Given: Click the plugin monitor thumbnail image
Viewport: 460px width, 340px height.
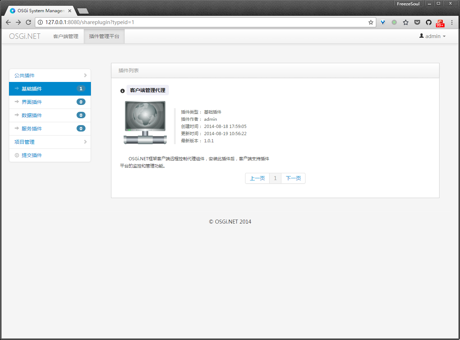Looking at the screenshot, I should (x=145, y=123).
